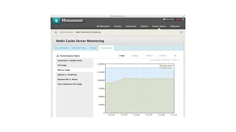Open the Content nav tab

(x=144, y=26)
